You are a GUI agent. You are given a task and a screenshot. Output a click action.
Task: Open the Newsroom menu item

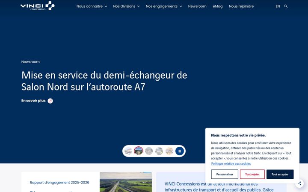[197, 6]
